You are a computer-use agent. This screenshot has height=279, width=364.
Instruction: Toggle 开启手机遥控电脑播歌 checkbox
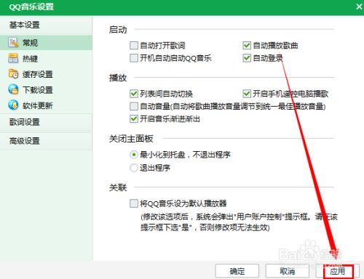[x=247, y=94]
